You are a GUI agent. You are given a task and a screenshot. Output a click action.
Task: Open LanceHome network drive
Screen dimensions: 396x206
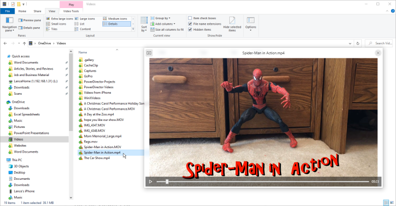point(36,81)
